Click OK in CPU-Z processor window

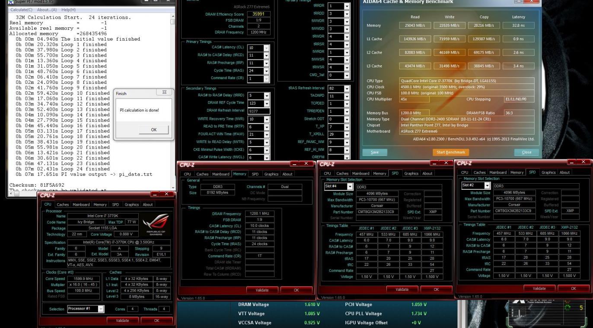(156, 321)
